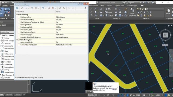Click the command line customize wrench icon

[91, 92]
